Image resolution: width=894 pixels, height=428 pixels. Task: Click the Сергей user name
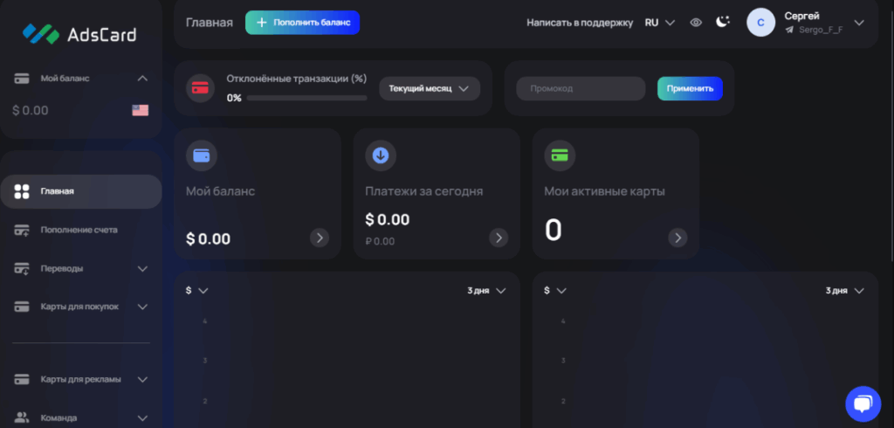(x=801, y=16)
